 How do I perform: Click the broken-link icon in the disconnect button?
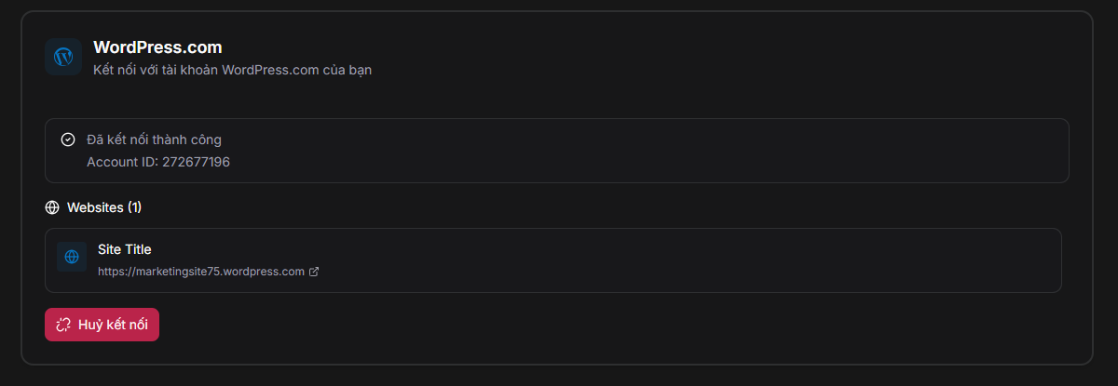pos(63,325)
